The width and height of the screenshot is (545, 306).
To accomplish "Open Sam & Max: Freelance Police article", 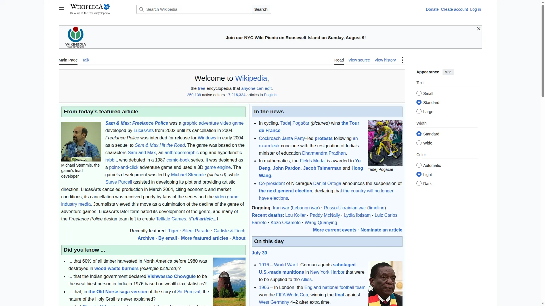I will 137,123.
